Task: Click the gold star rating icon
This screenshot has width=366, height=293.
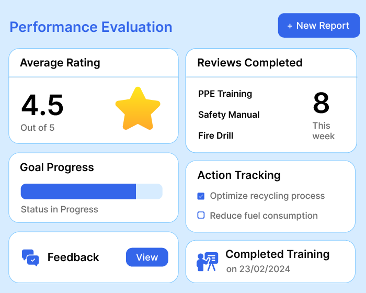Action: coord(138,108)
